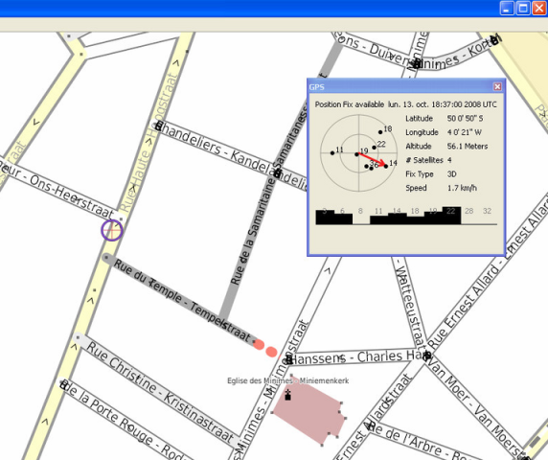Image resolution: width=548 pixels, height=460 pixels.
Task: Click satellite 19 dot at the sky view center
Action: [x=356, y=154]
